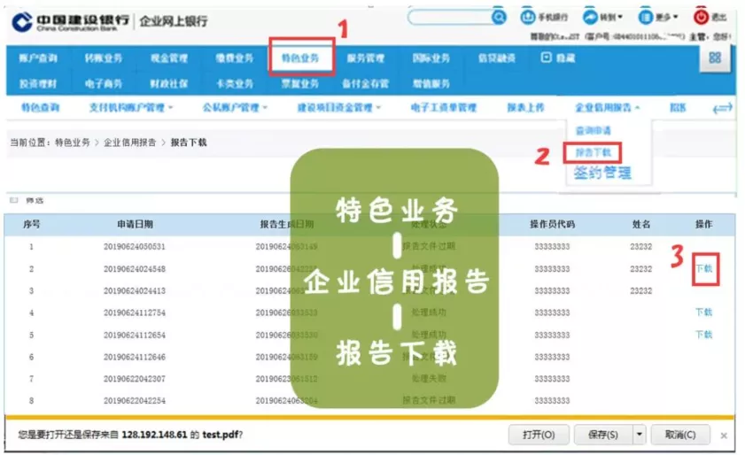This screenshot has width=745, height=455.
Task: Select cell 20190622042254
Action: pyautogui.click(x=135, y=400)
